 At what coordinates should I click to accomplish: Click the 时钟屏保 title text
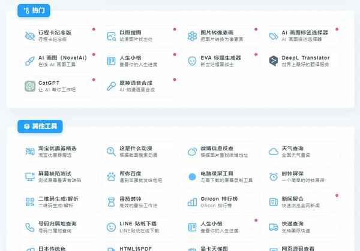tap(293, 174)
